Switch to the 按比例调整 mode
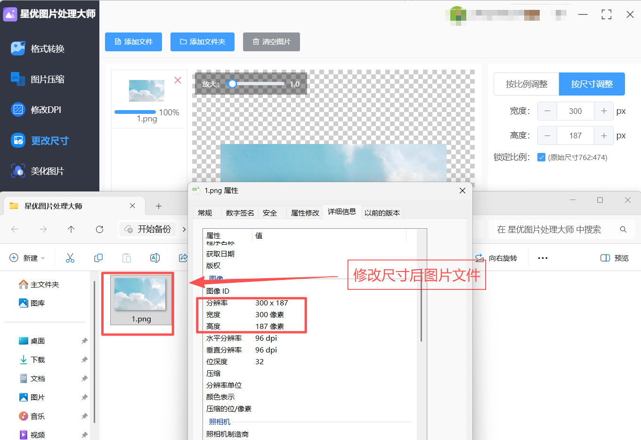 (527, 84)
